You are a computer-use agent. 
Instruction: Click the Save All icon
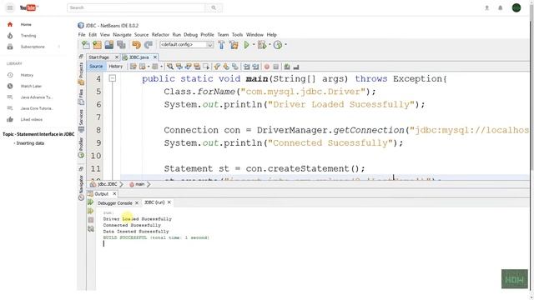(x=121, y=44)
